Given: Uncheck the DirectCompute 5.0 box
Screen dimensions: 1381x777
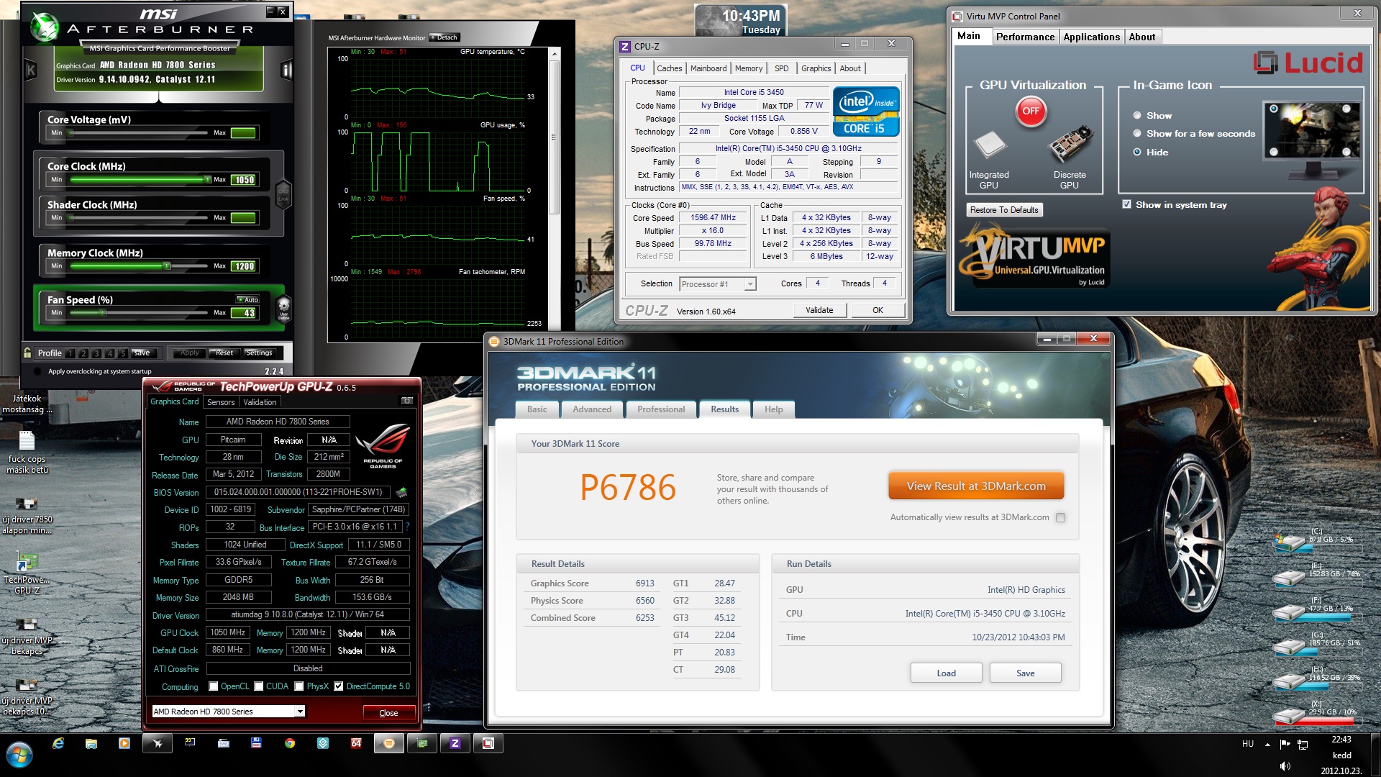Looking at the screenshot, I should pyautogui.click(x=339, y=686).
